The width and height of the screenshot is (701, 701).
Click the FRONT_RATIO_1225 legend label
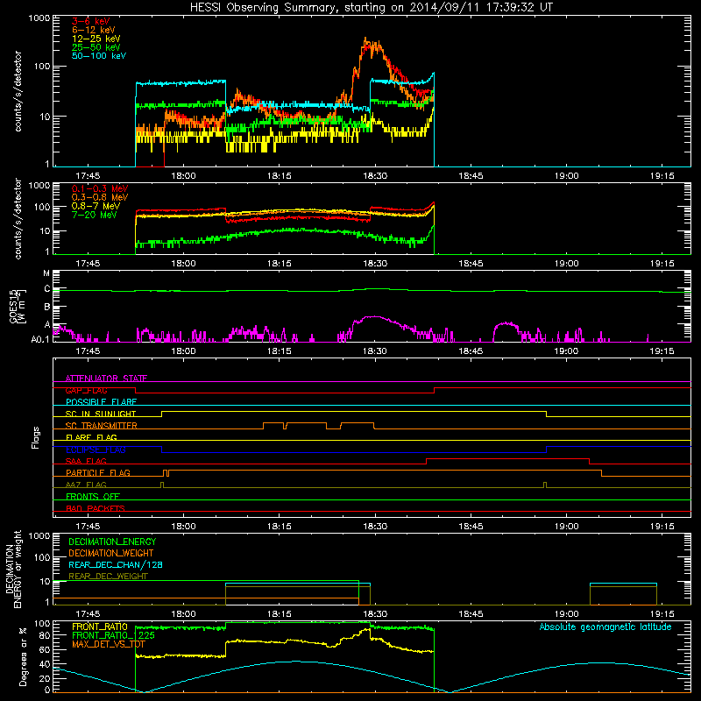pos(113,635)
